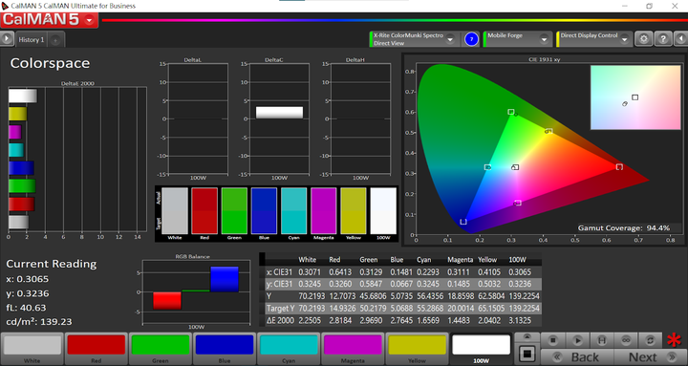Click the stop measurement icon
The image size is (688, 366).
pos(553,340)
